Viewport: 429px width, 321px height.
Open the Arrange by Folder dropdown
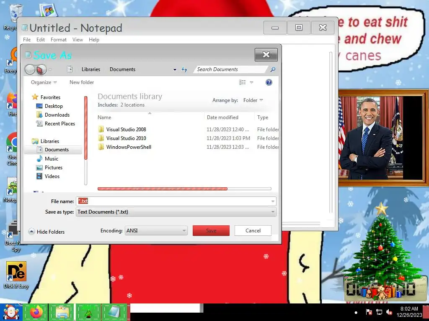tap(253, 100)
